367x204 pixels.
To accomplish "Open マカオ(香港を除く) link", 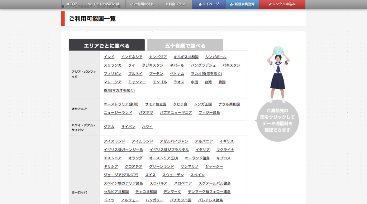I will pyautogui.click(x=206, y=74).
